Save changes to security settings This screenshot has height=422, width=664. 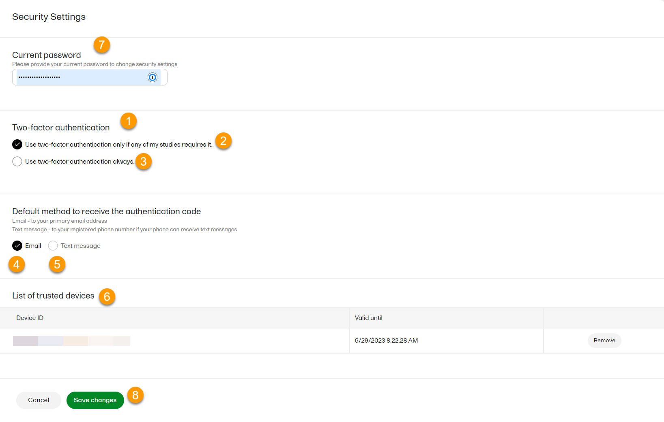point(95,400)
